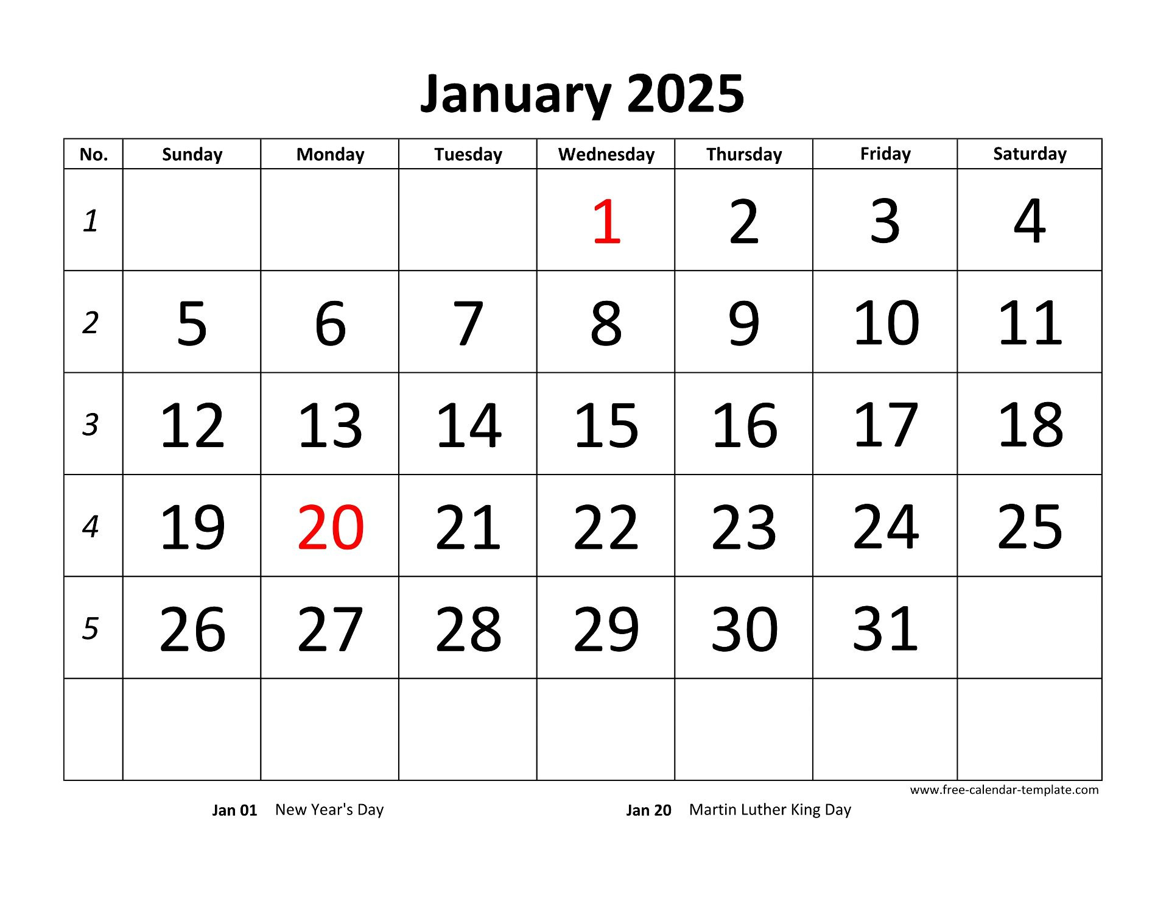Click the free-calendar-template.com link
This screenshot has height=904, width=1169.
(x=1011, y=796)
